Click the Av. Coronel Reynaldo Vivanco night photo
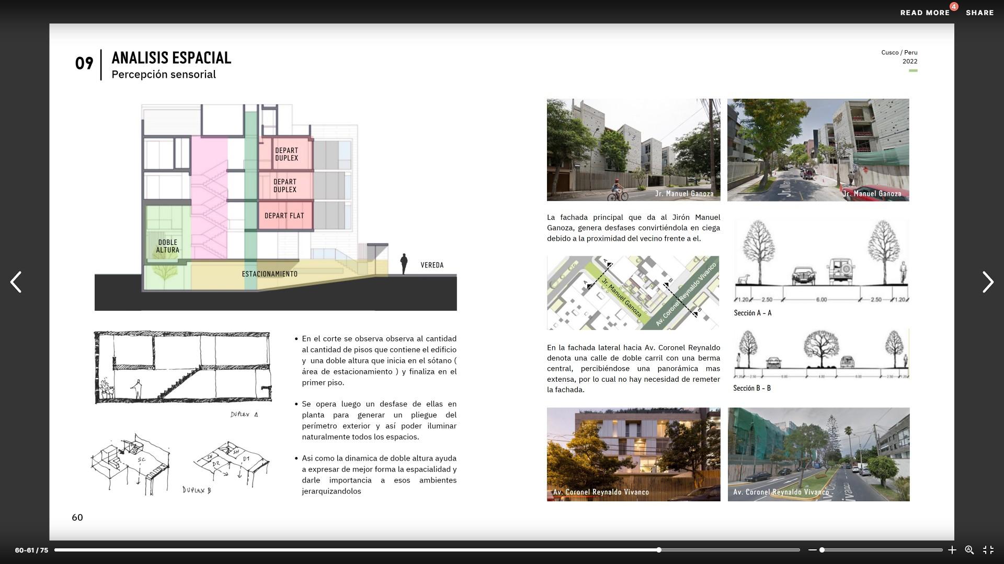Viewport: 1004px width, 564px height. pyautogui.click(x=633, y=454)
